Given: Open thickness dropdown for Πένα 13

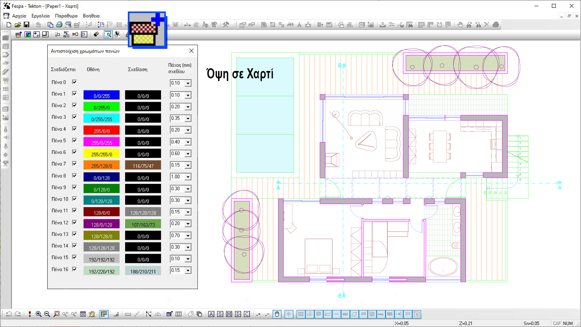Looking at the screenshot, I should (x=188, y=235).
